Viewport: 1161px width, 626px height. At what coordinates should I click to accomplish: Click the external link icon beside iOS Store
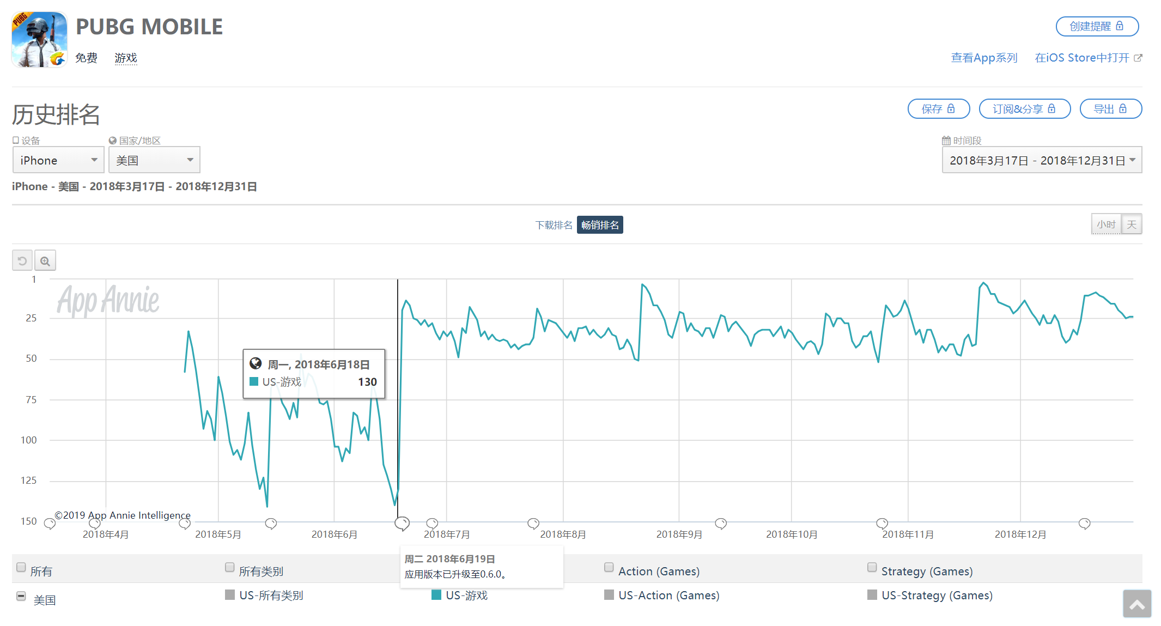pos(1138,58)
